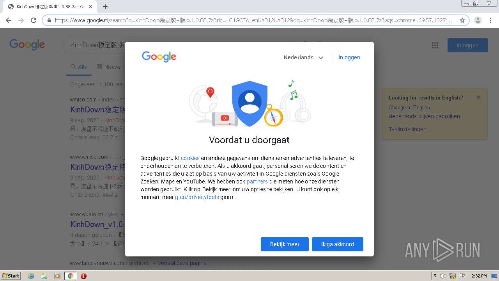The image size is (499, 281).
Task: Open the Nederlands language dropdown
Action: 304,57
